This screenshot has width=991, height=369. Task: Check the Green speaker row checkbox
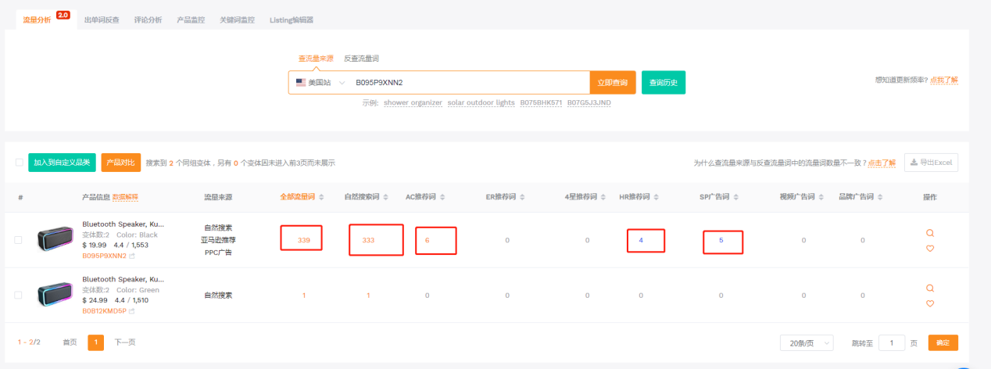[x=19, y=295]
